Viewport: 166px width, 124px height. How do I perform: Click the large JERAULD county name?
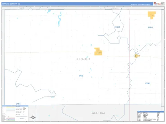click(83, 59)
